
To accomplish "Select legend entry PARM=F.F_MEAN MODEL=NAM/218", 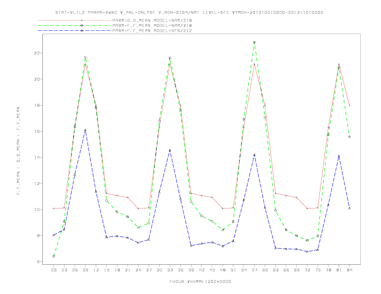I will coord(152,25).
